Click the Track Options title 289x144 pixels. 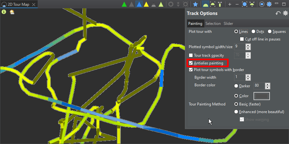point(202,13)
